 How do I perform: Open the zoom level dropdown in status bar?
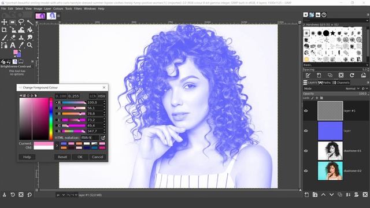point(72,195)
